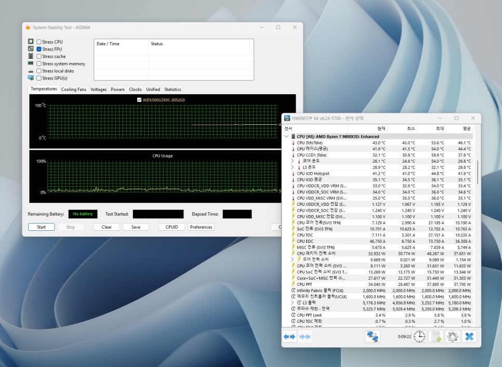
Task: Collapse the CPU [#0] AMD Ryzen 7 9800X3D group
Action: 286,136
